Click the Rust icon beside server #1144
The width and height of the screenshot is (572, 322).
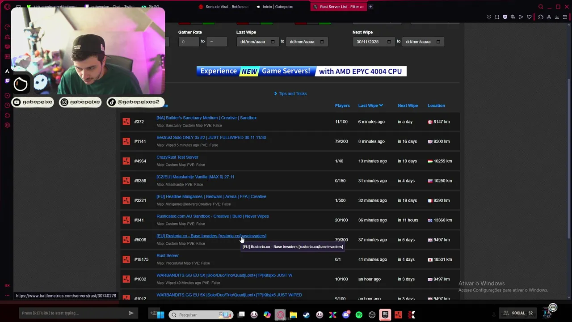(x=126, y=141)
